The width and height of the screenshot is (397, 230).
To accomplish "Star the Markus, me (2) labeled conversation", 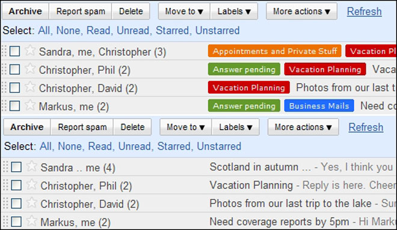I will tap(30, 105).
